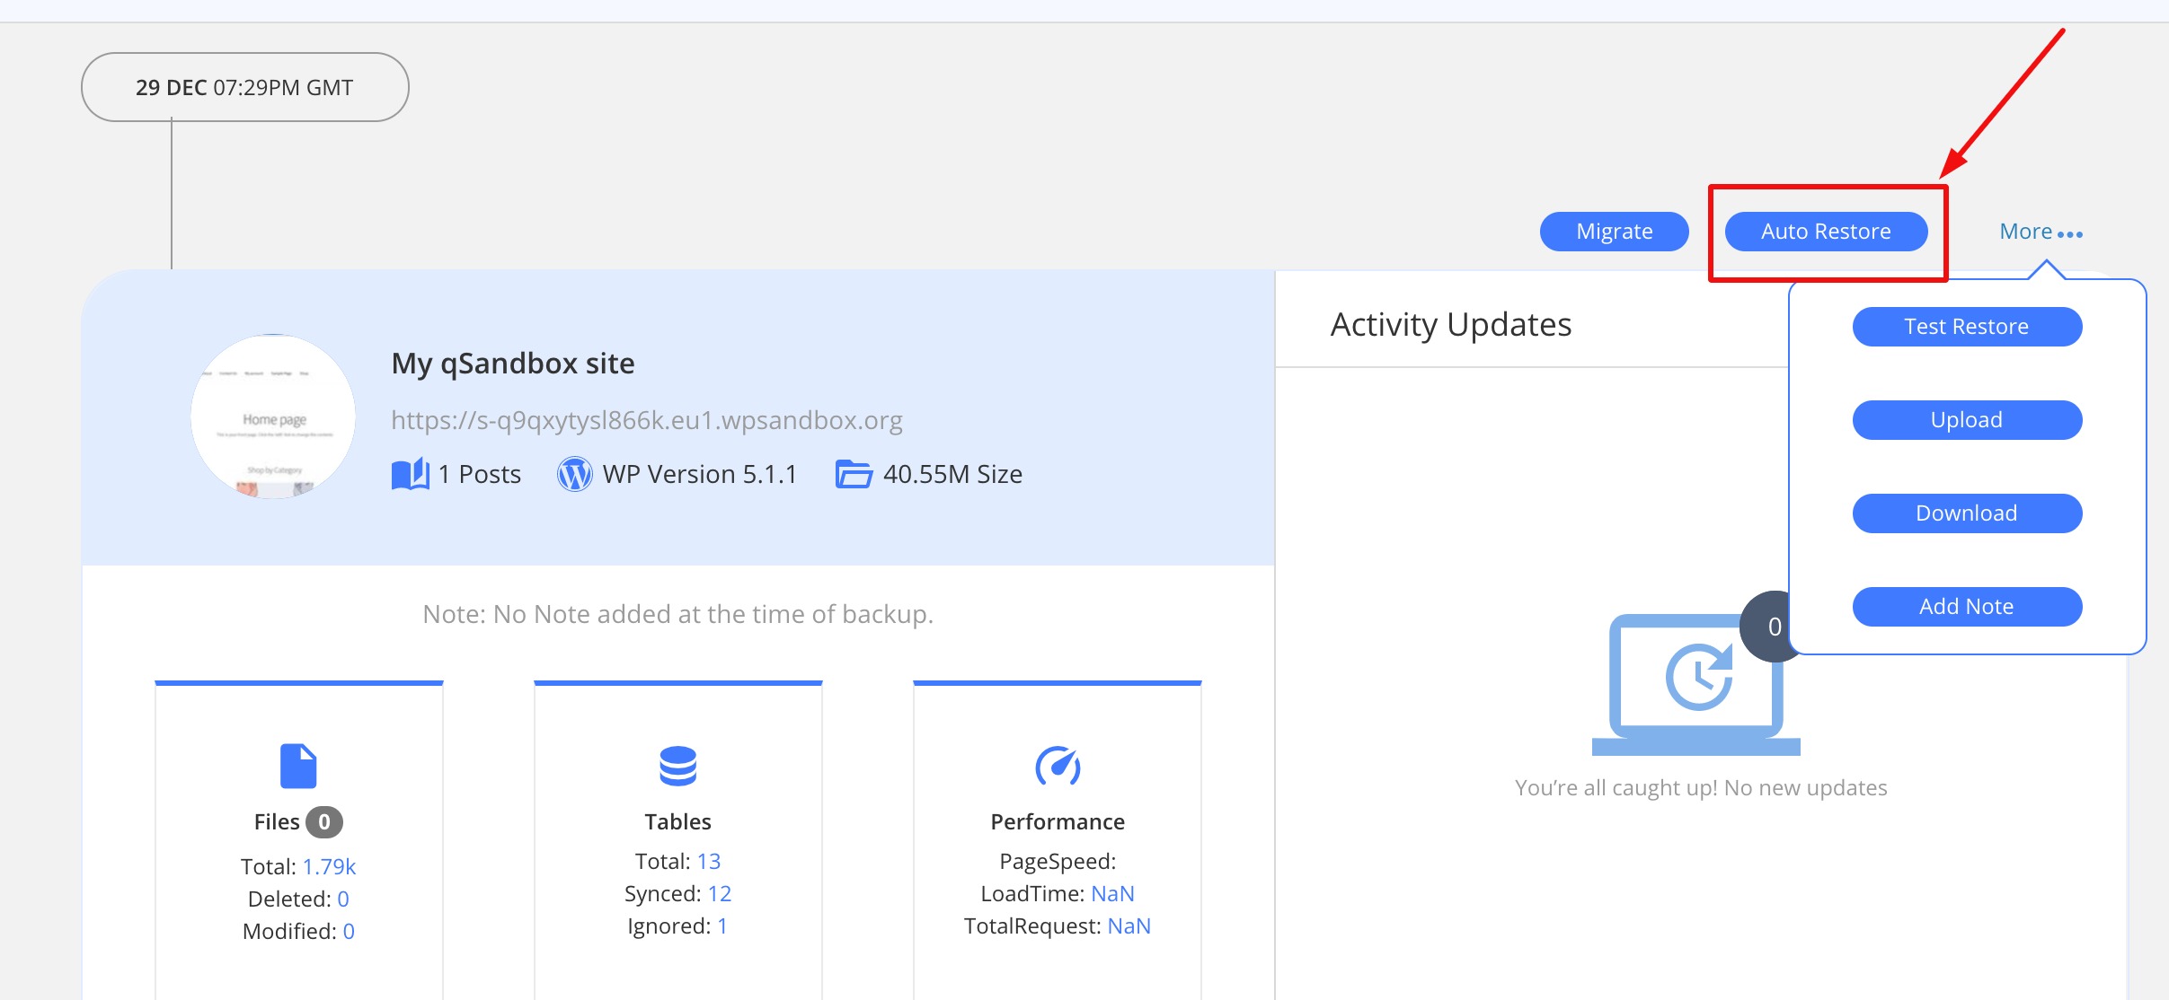The width and height of the screenshot is (2169, 1000).
Task: Click the site homepage thumbnail
Action: 273,417
